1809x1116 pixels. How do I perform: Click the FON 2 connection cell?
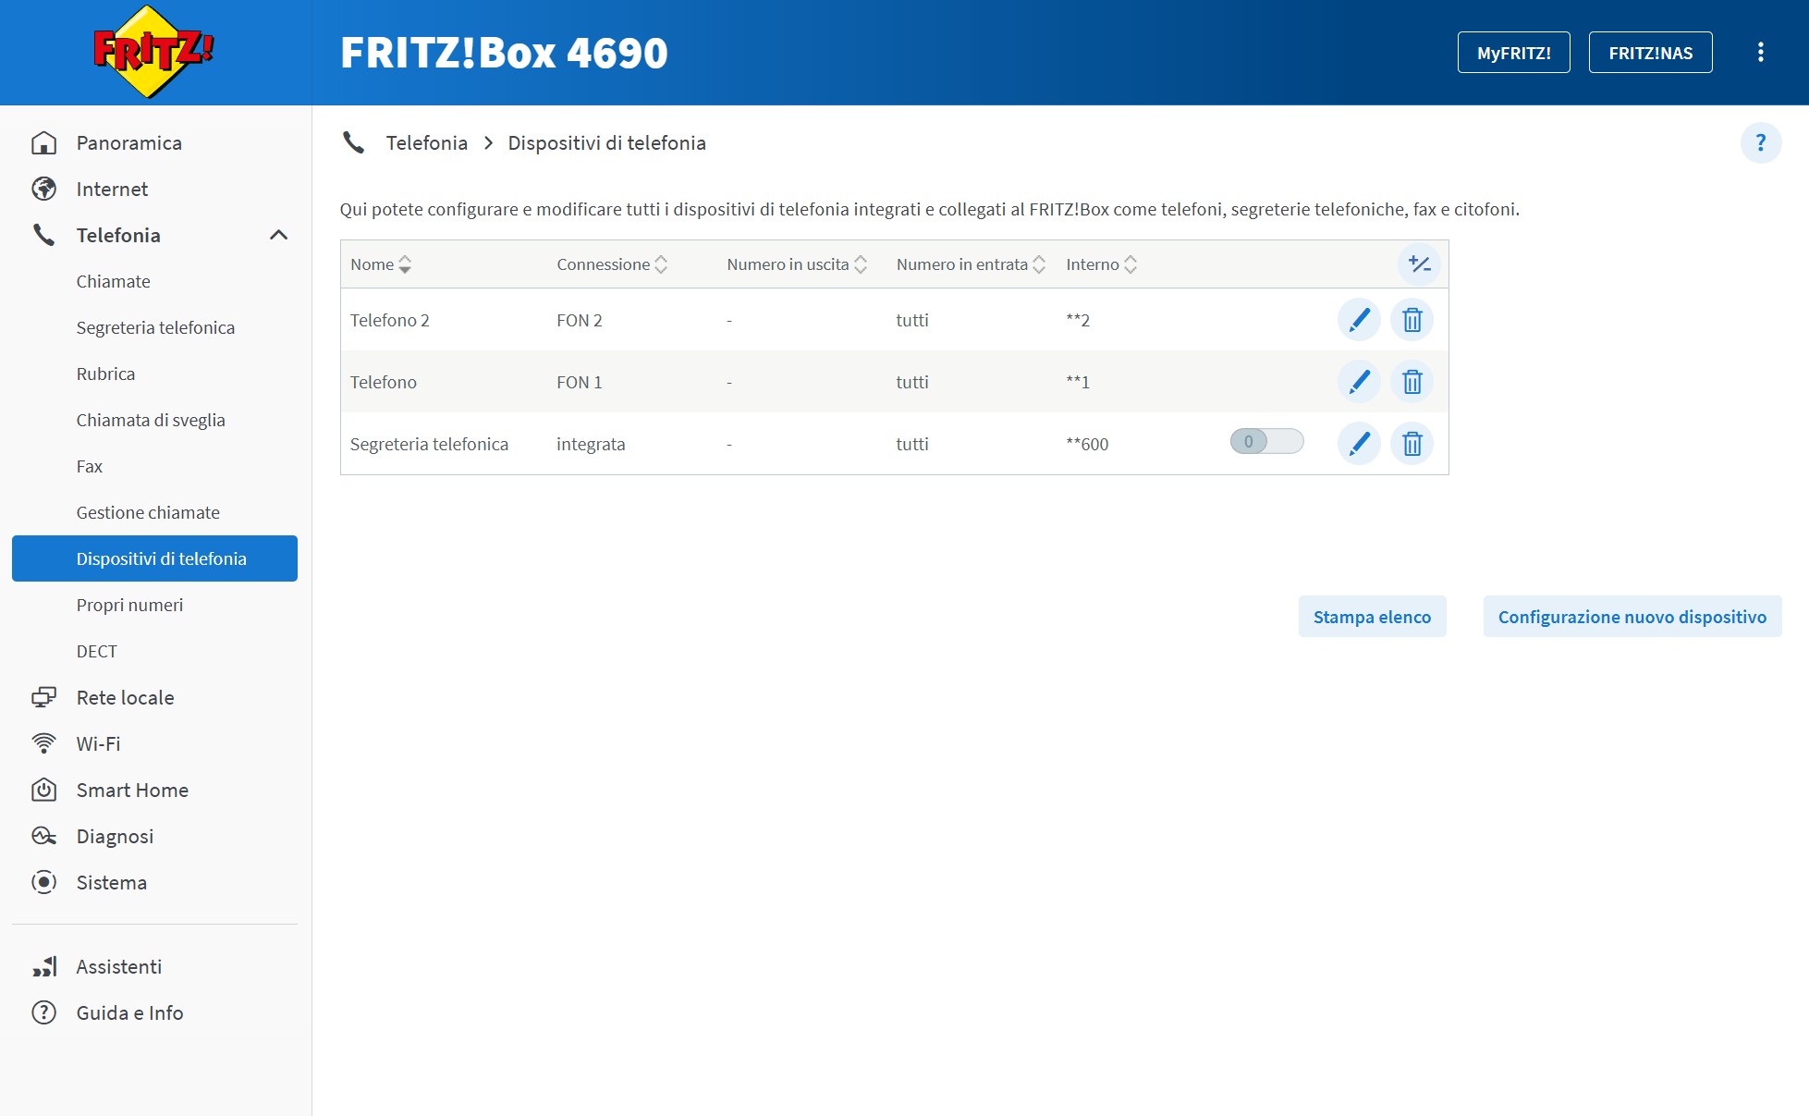(579, 320)
